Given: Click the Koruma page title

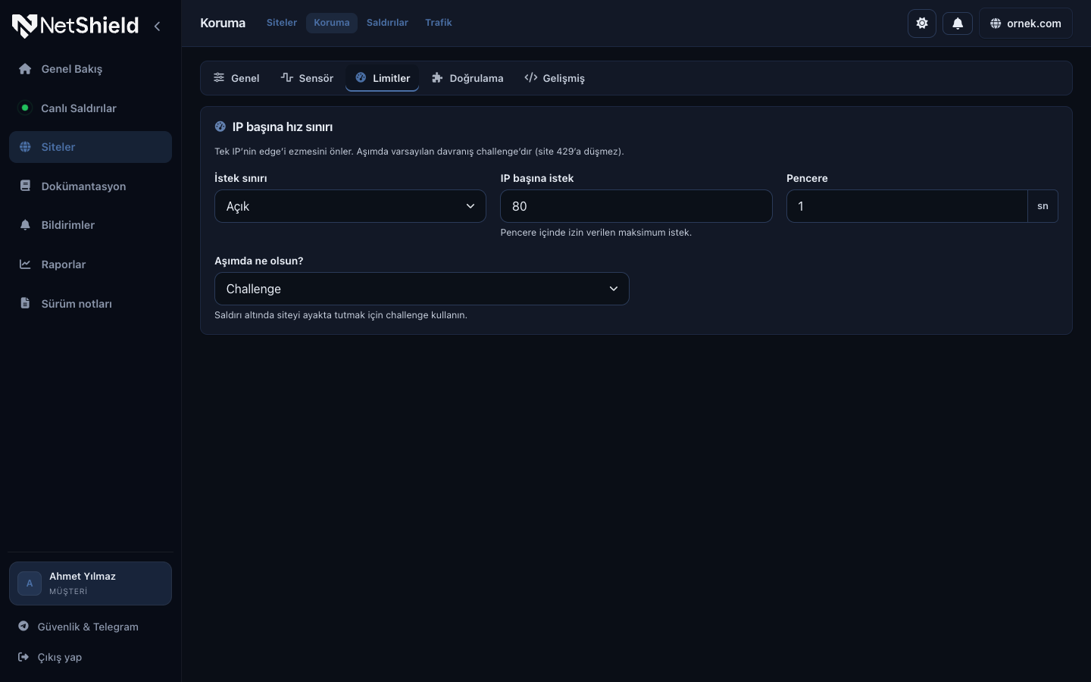Looking at the screenshot, I should click(223, 23).
